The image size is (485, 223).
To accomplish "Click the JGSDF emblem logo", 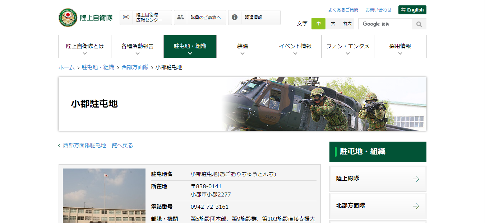I will tap(68, 18).
